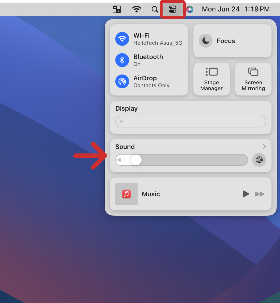Toggle Wi-Fi in Control Center

tap(122, 39)
